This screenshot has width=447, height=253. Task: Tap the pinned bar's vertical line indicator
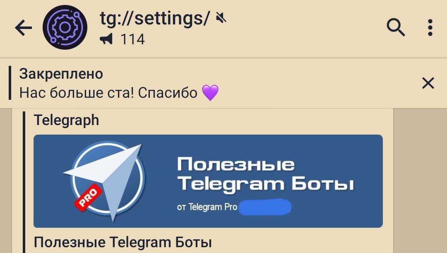pos(10,83)
